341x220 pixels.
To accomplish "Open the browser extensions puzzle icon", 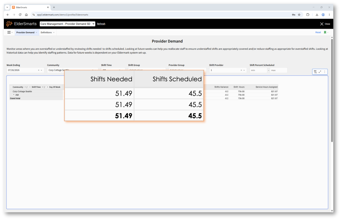I will point(308,15).
